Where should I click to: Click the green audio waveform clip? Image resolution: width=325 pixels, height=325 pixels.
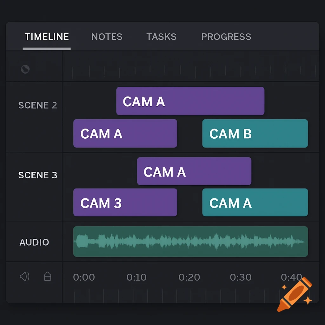[190, 241]
